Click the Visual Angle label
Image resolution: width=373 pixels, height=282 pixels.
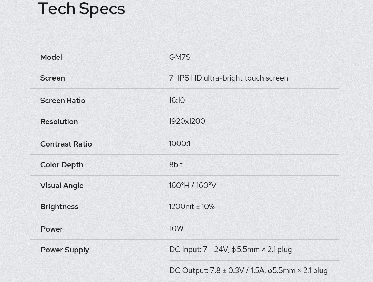click(62, 186)
